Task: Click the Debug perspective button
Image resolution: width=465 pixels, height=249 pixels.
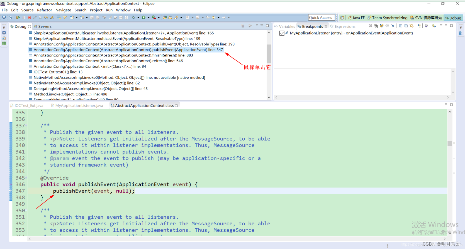Action: coord(453,18)
